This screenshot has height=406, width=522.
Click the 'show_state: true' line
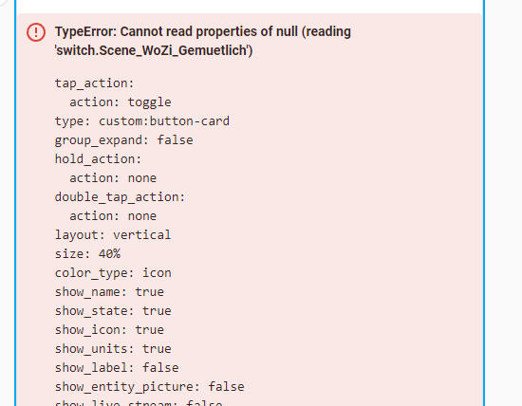click(113, 311)
